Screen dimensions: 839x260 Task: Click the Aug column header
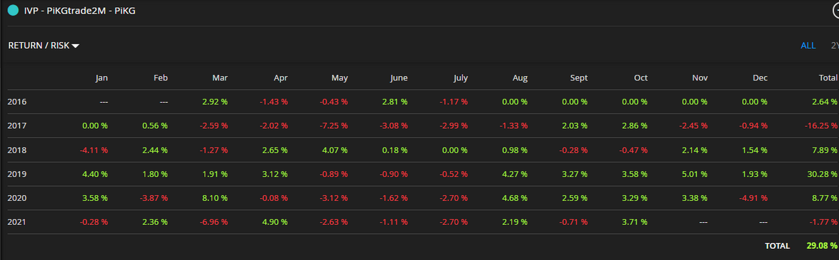click(x=520, y=78)
